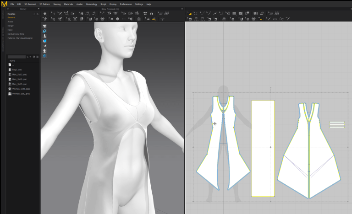The height and width of the screenshot is (214, 352).
Task: Click the library search input field
Action: pos(16,57)
